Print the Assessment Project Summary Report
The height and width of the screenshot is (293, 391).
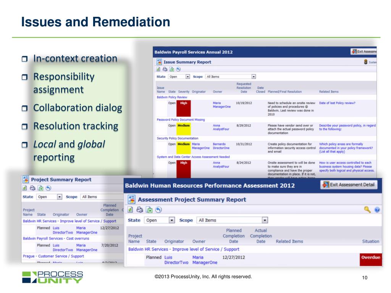coord(140,210)
